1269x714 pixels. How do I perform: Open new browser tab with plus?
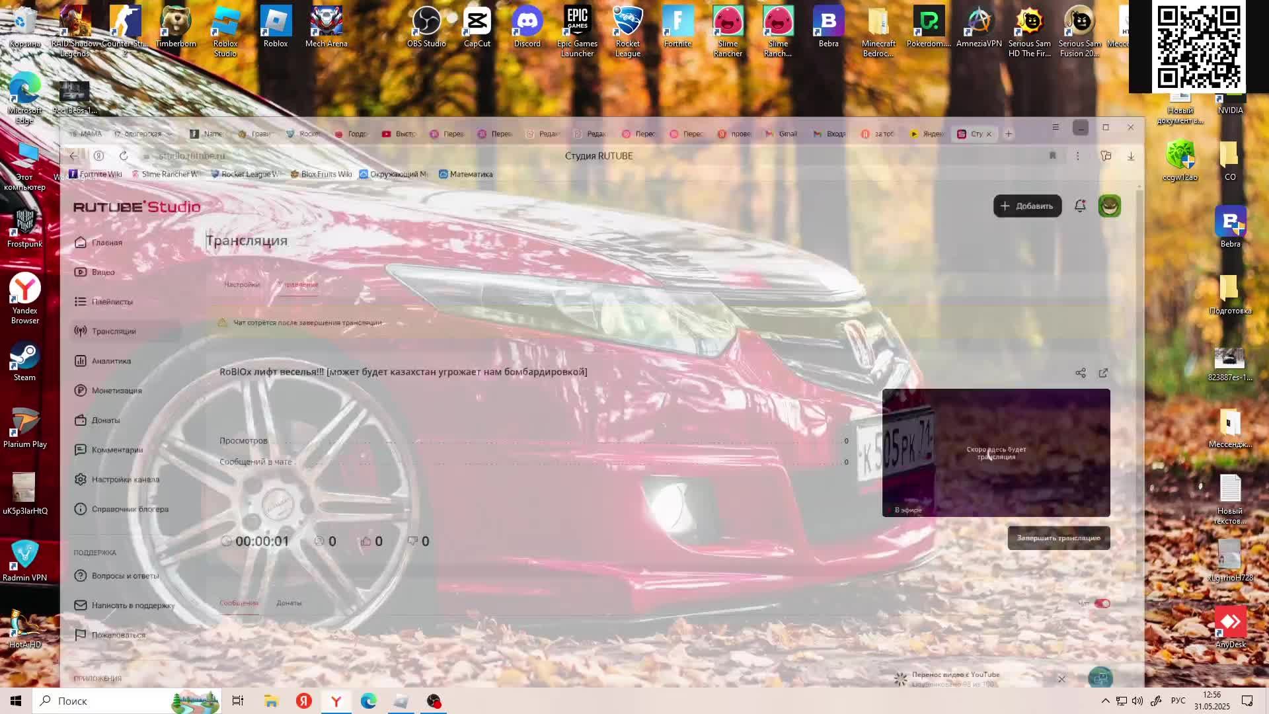(x=1009, y=134)
